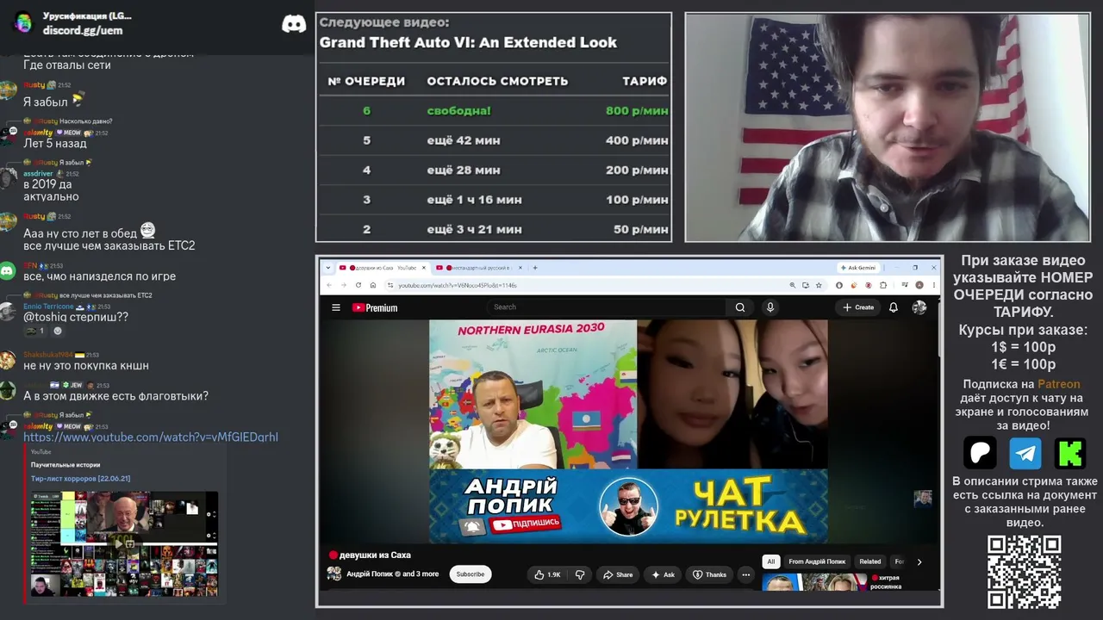Click the Share button under the video
Image resolution: width=1103 pixels, height=620 pixels.
618,574
